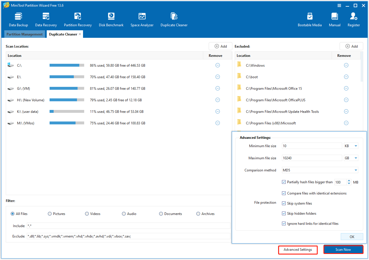Screen dimensions: 369x260
Task: Switch to the Partition Management tab
Action: [25, 34]
